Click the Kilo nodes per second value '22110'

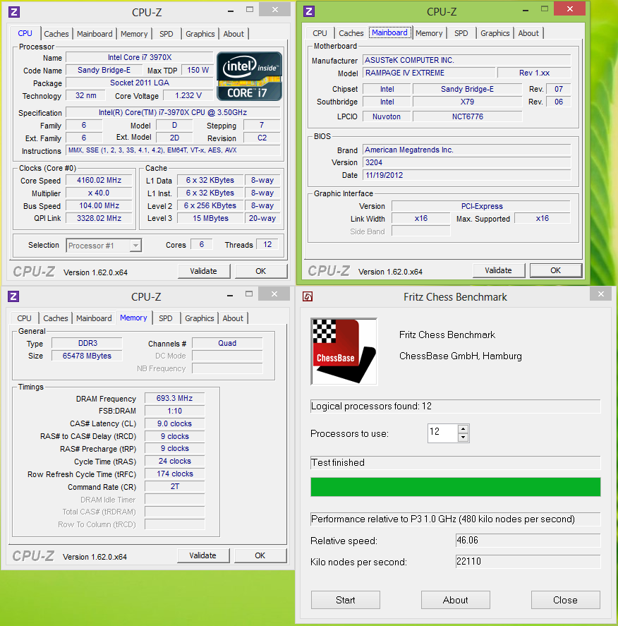528,561
